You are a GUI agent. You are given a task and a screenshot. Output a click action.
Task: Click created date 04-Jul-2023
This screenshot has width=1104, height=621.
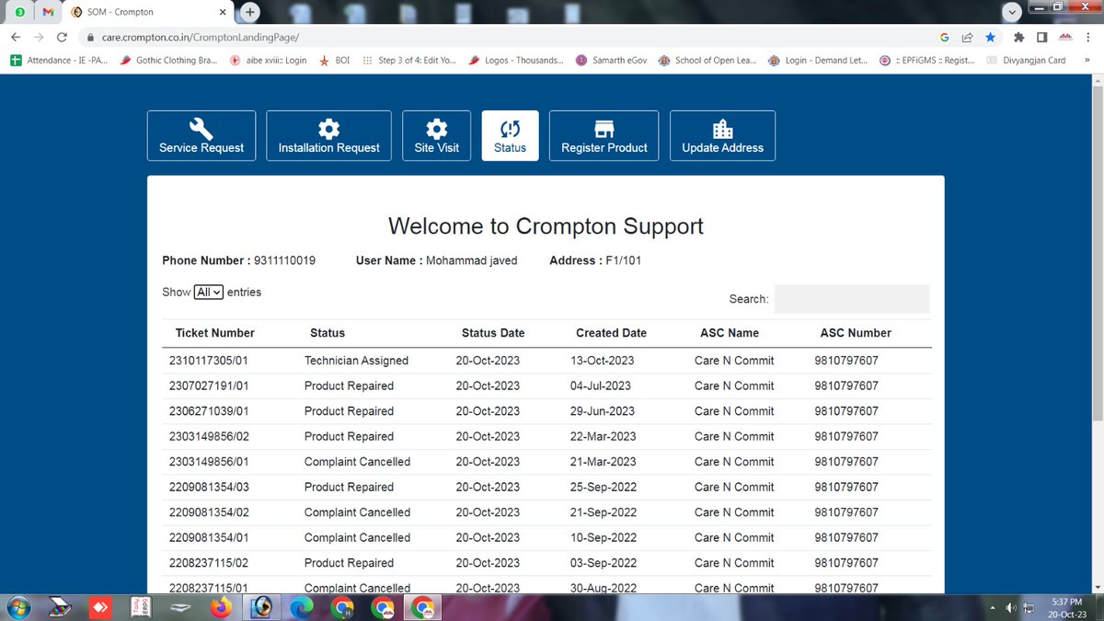[x=601, y=385]
